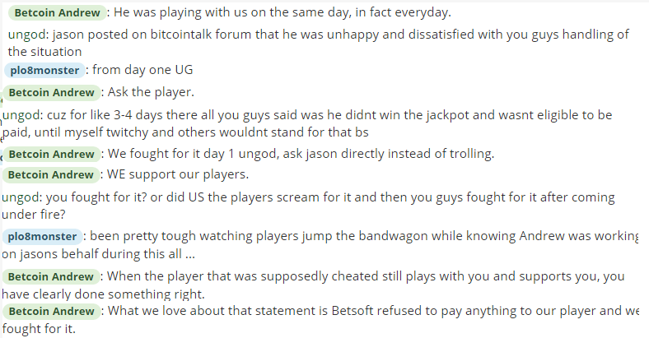649x338 pixels.
Task: Open Betcoin Andrew tag before 'What we love about'
Action: pyautogui.click(x=52, y=311)
